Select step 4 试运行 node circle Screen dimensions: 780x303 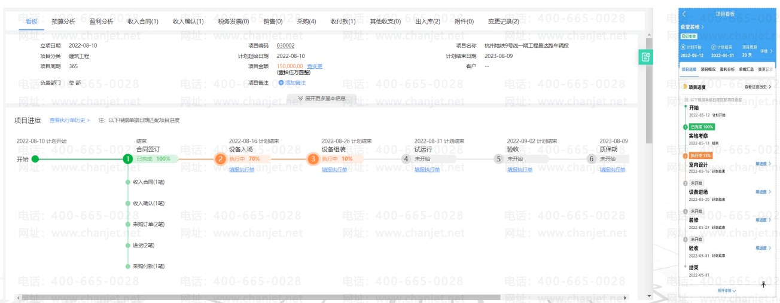(406, 159)
